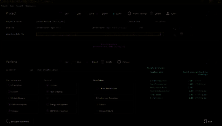
Task: Click the Specific production 1419 value
Action: click(x=191, y=84)
